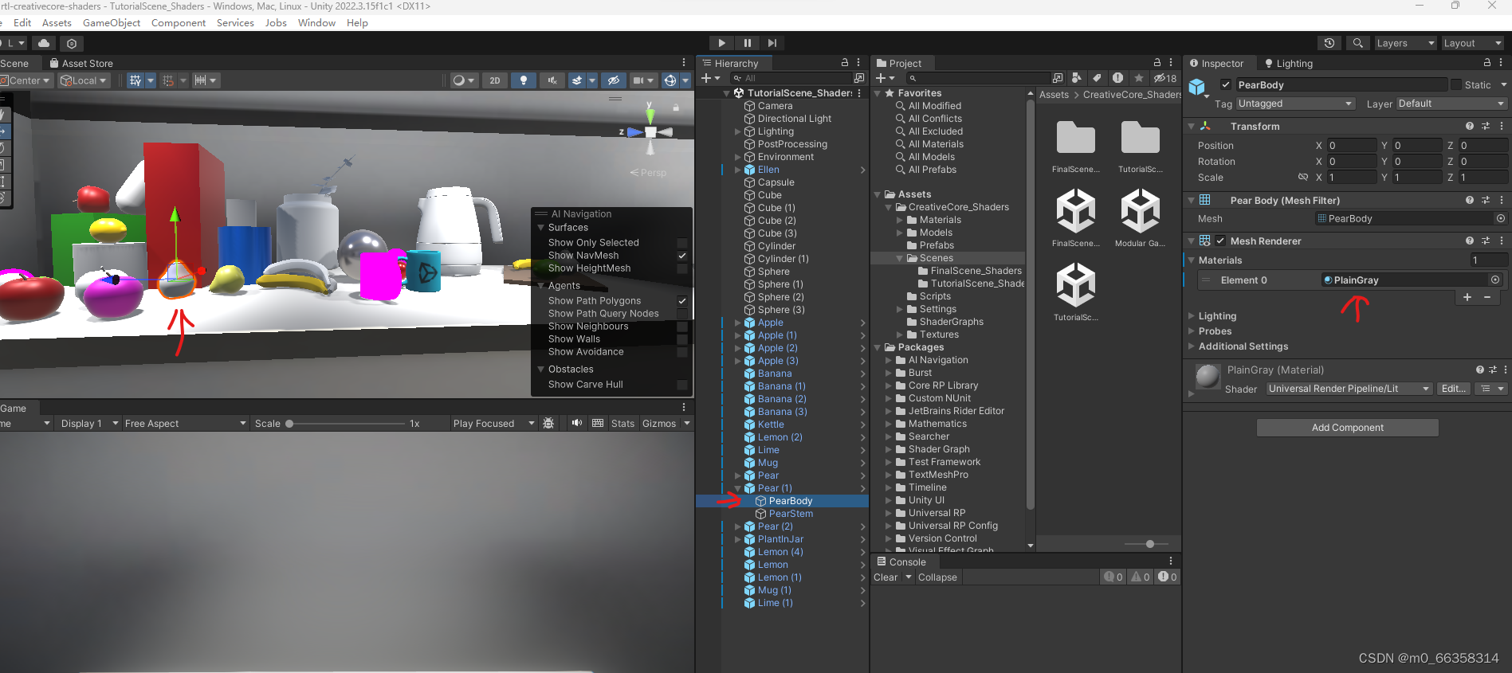Toggle 2D view mode in Scene
1512x673 pixels.
(495, 80)
